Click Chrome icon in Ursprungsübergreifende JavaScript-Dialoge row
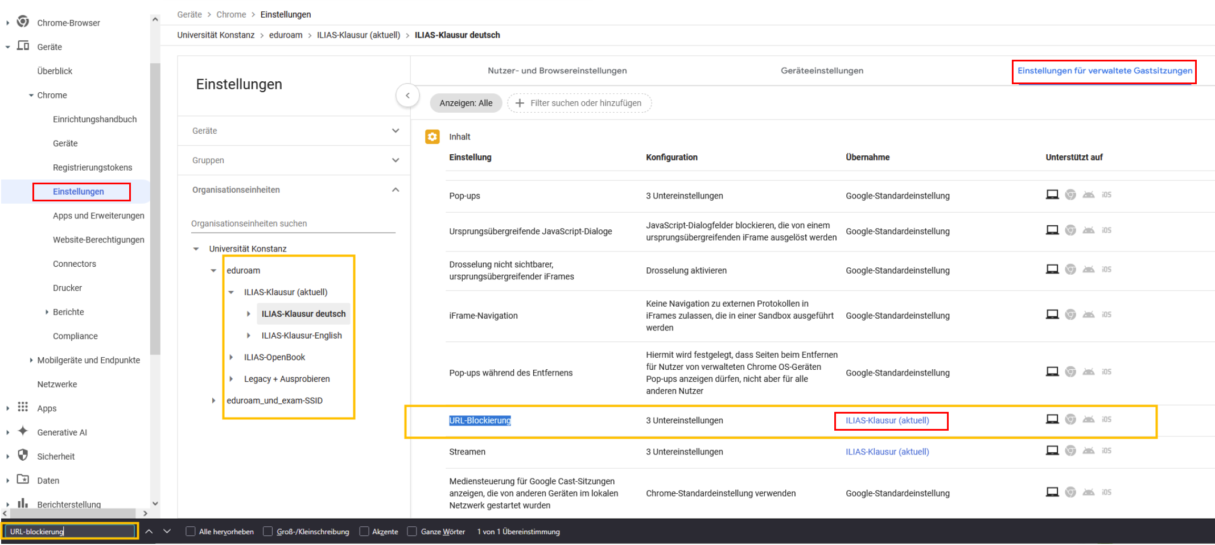Image resolution: width=1215 pixels, height=545 pixels. point(1070,230)
